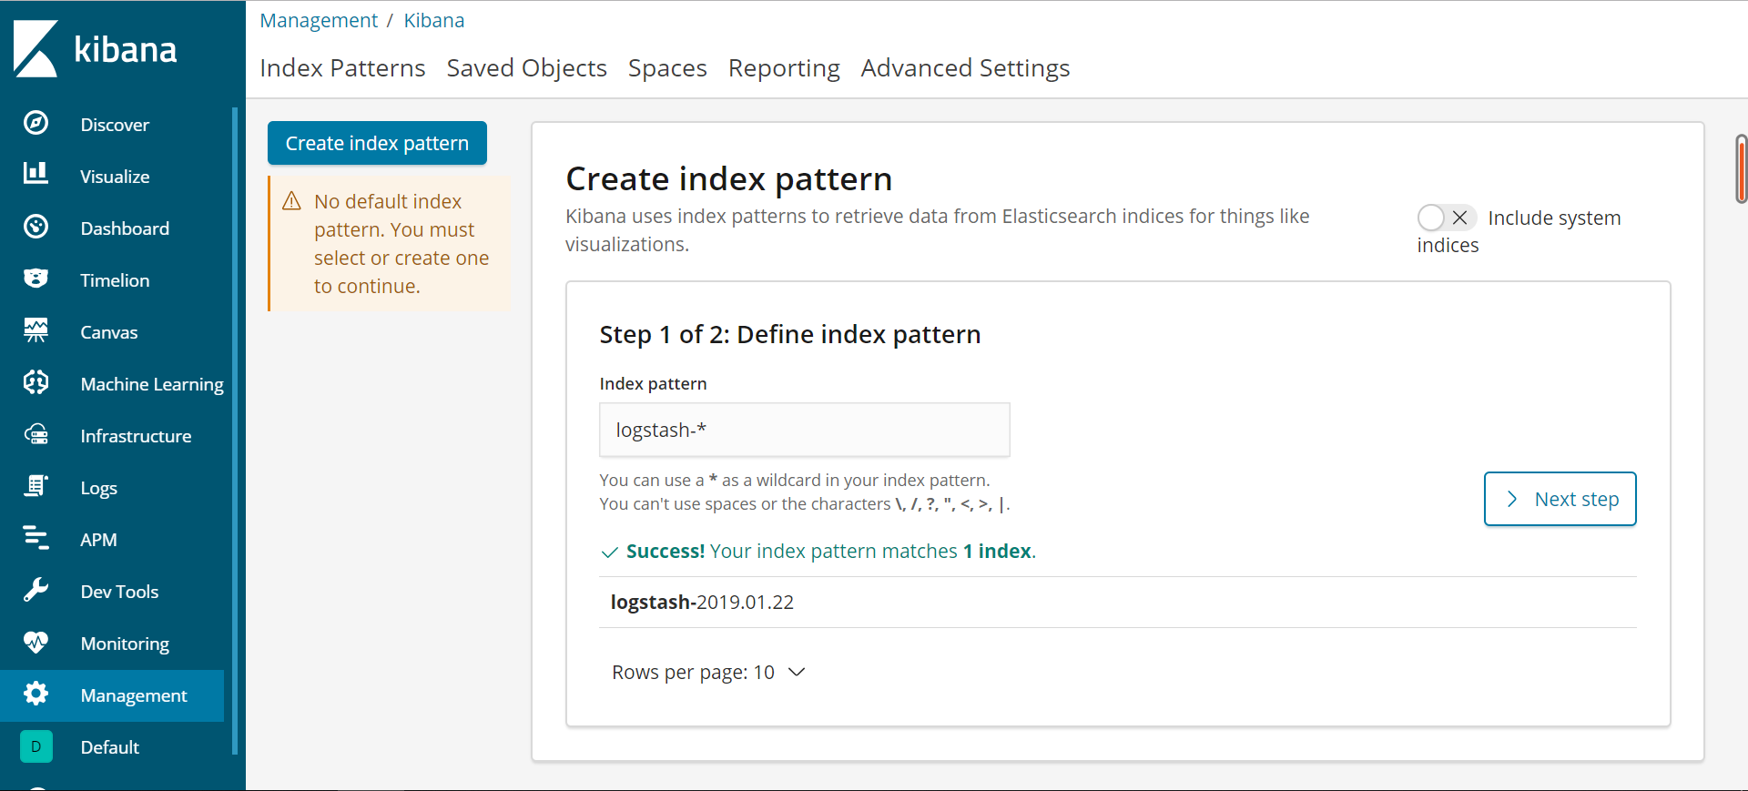Click the warning triangle icon in the callout
This screenshot has width=1748, height=791.
291,201
